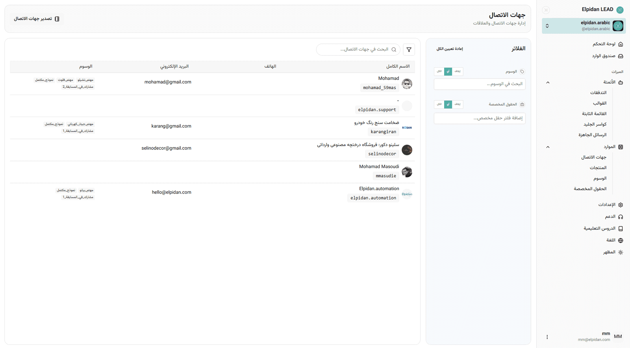Open القوالب in the sidebar

point(600,103)
